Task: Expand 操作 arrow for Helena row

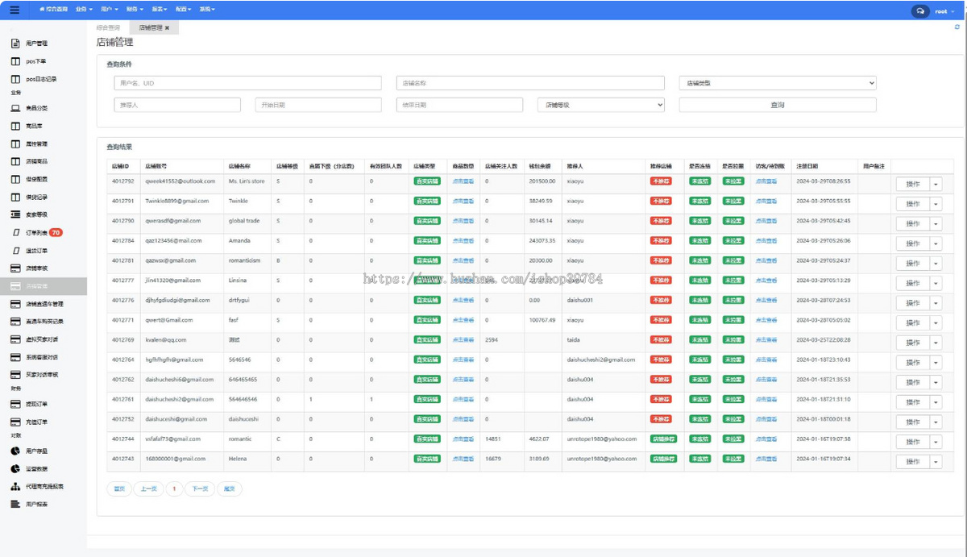Action: 936,461
